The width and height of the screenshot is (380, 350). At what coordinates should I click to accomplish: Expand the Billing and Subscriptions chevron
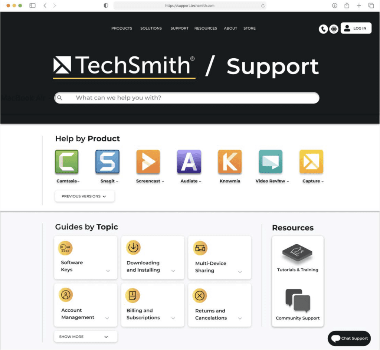point(173,318)
